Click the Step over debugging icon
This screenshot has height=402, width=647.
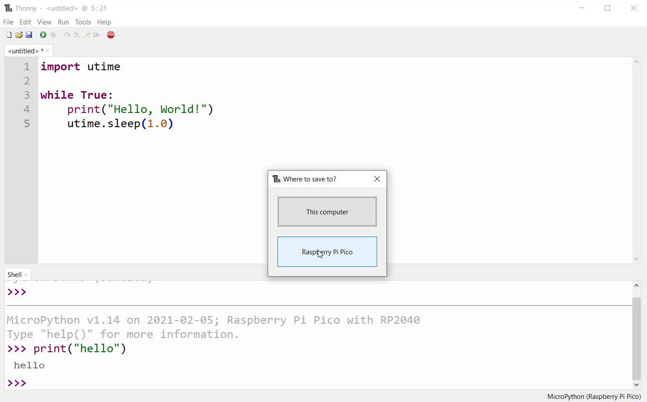(67, 35)
